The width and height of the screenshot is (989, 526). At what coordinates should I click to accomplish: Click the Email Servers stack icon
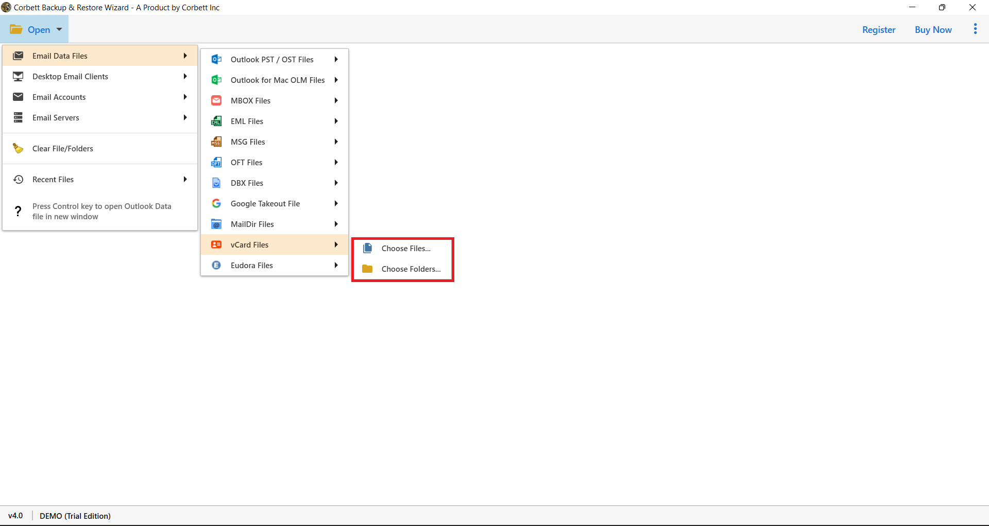[x=18, y=117]
